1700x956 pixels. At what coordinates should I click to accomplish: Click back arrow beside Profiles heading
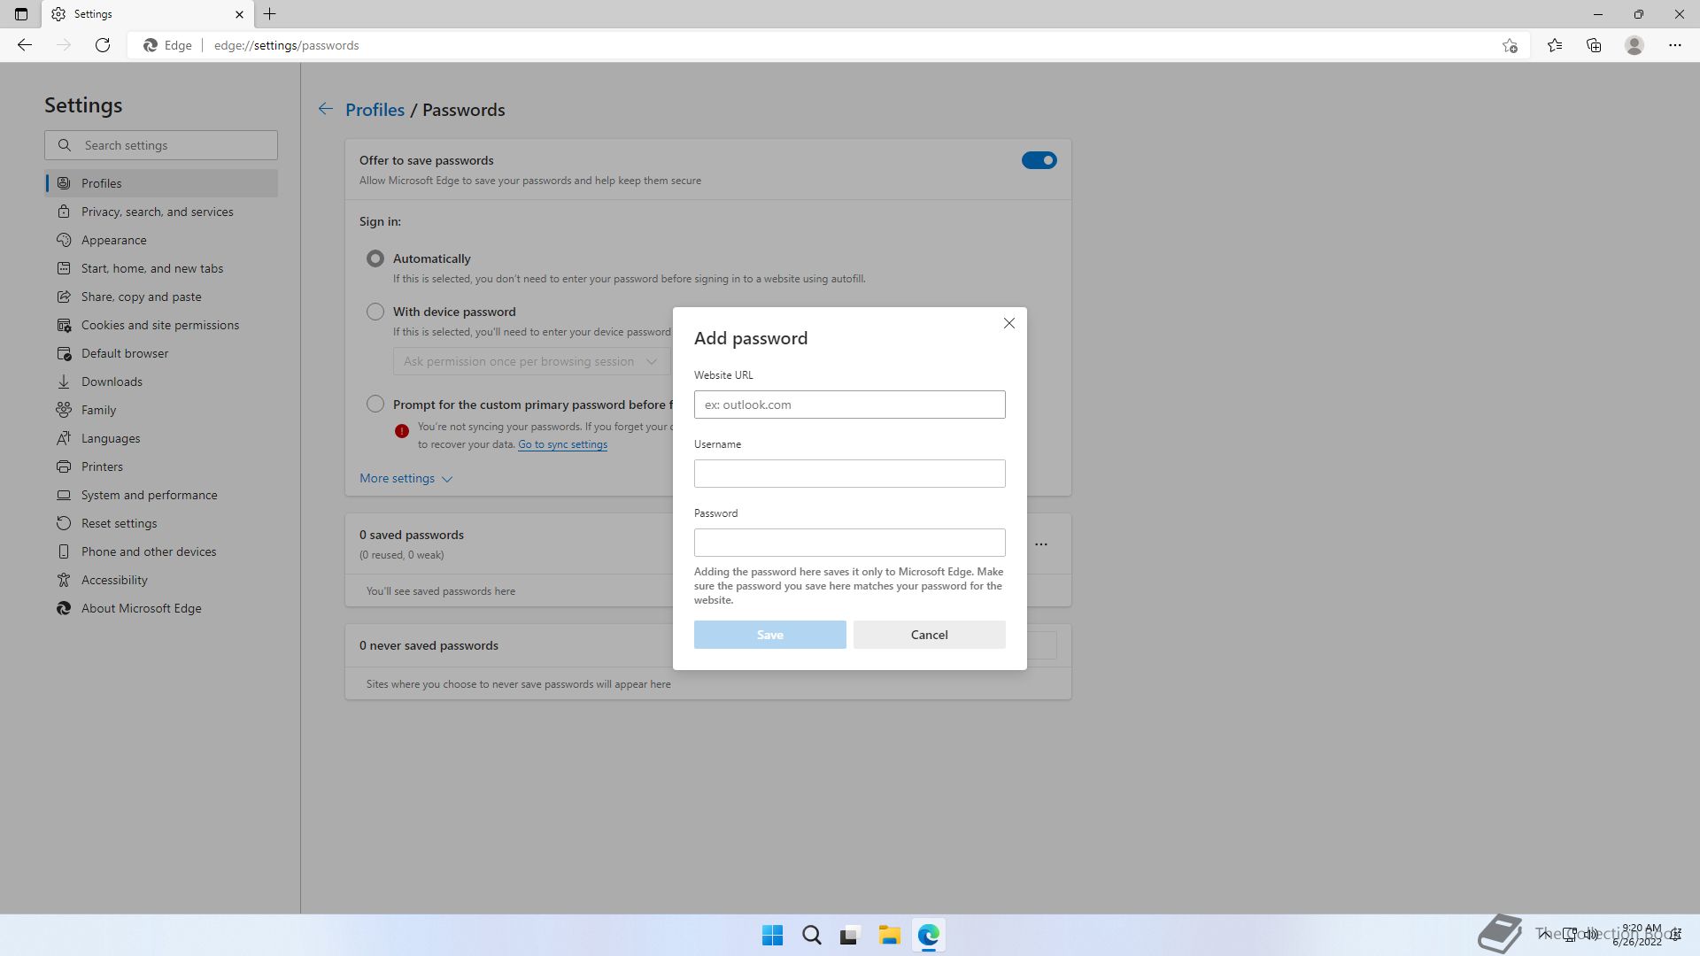pyautogui.click(x=326, y=109)
